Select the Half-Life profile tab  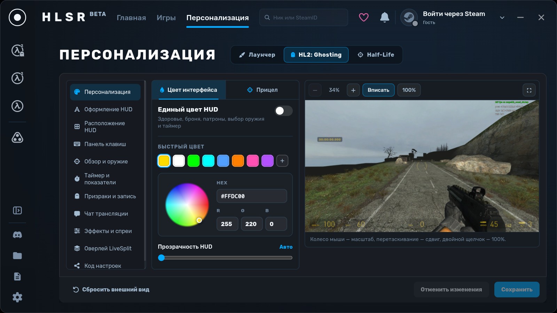[x=376, y=55]
